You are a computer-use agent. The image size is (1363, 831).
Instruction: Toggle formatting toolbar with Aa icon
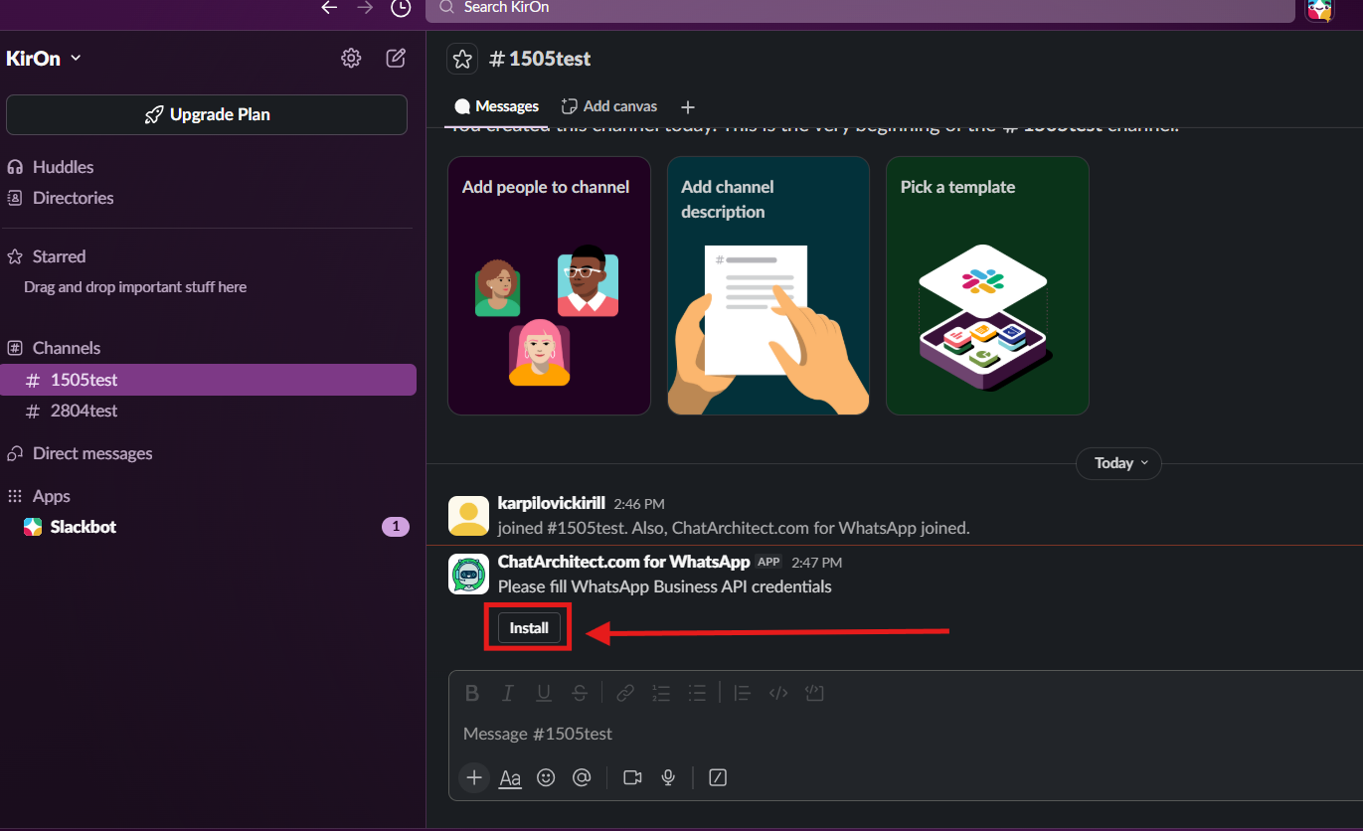[510, 777]
